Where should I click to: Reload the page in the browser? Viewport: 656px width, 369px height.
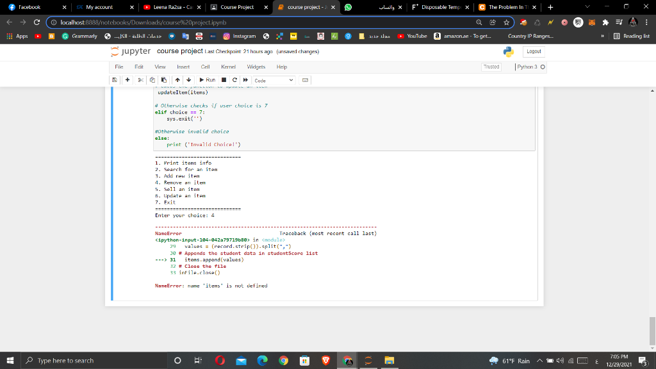pyautogui.click(x=37, y=22)
